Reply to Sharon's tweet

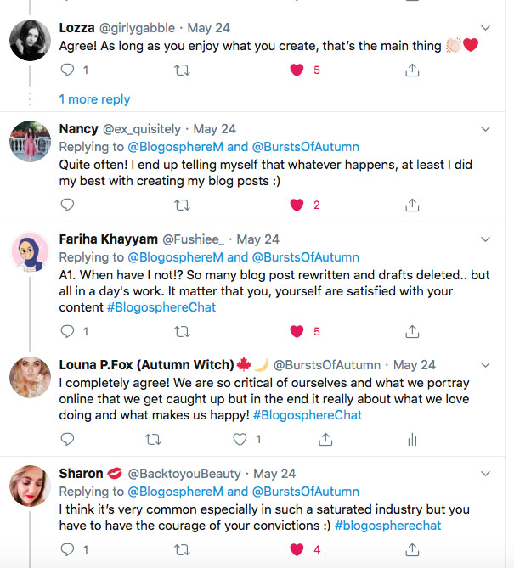click(x=68, y=549)
